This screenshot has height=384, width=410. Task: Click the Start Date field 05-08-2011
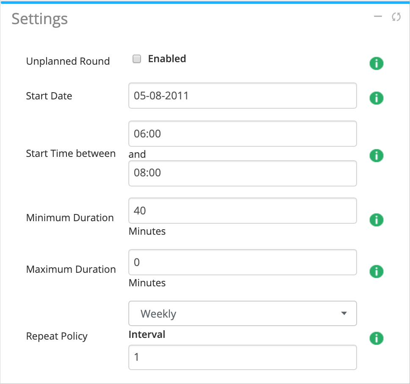[x=242, y=96]
